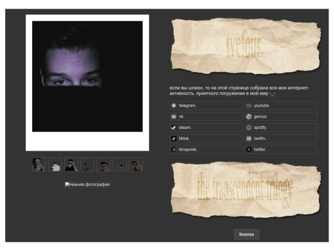
Task: Open the youtube. link
Action: tap(281, 105)
